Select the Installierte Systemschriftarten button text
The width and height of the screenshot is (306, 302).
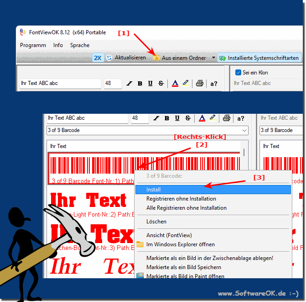[263, 58]
